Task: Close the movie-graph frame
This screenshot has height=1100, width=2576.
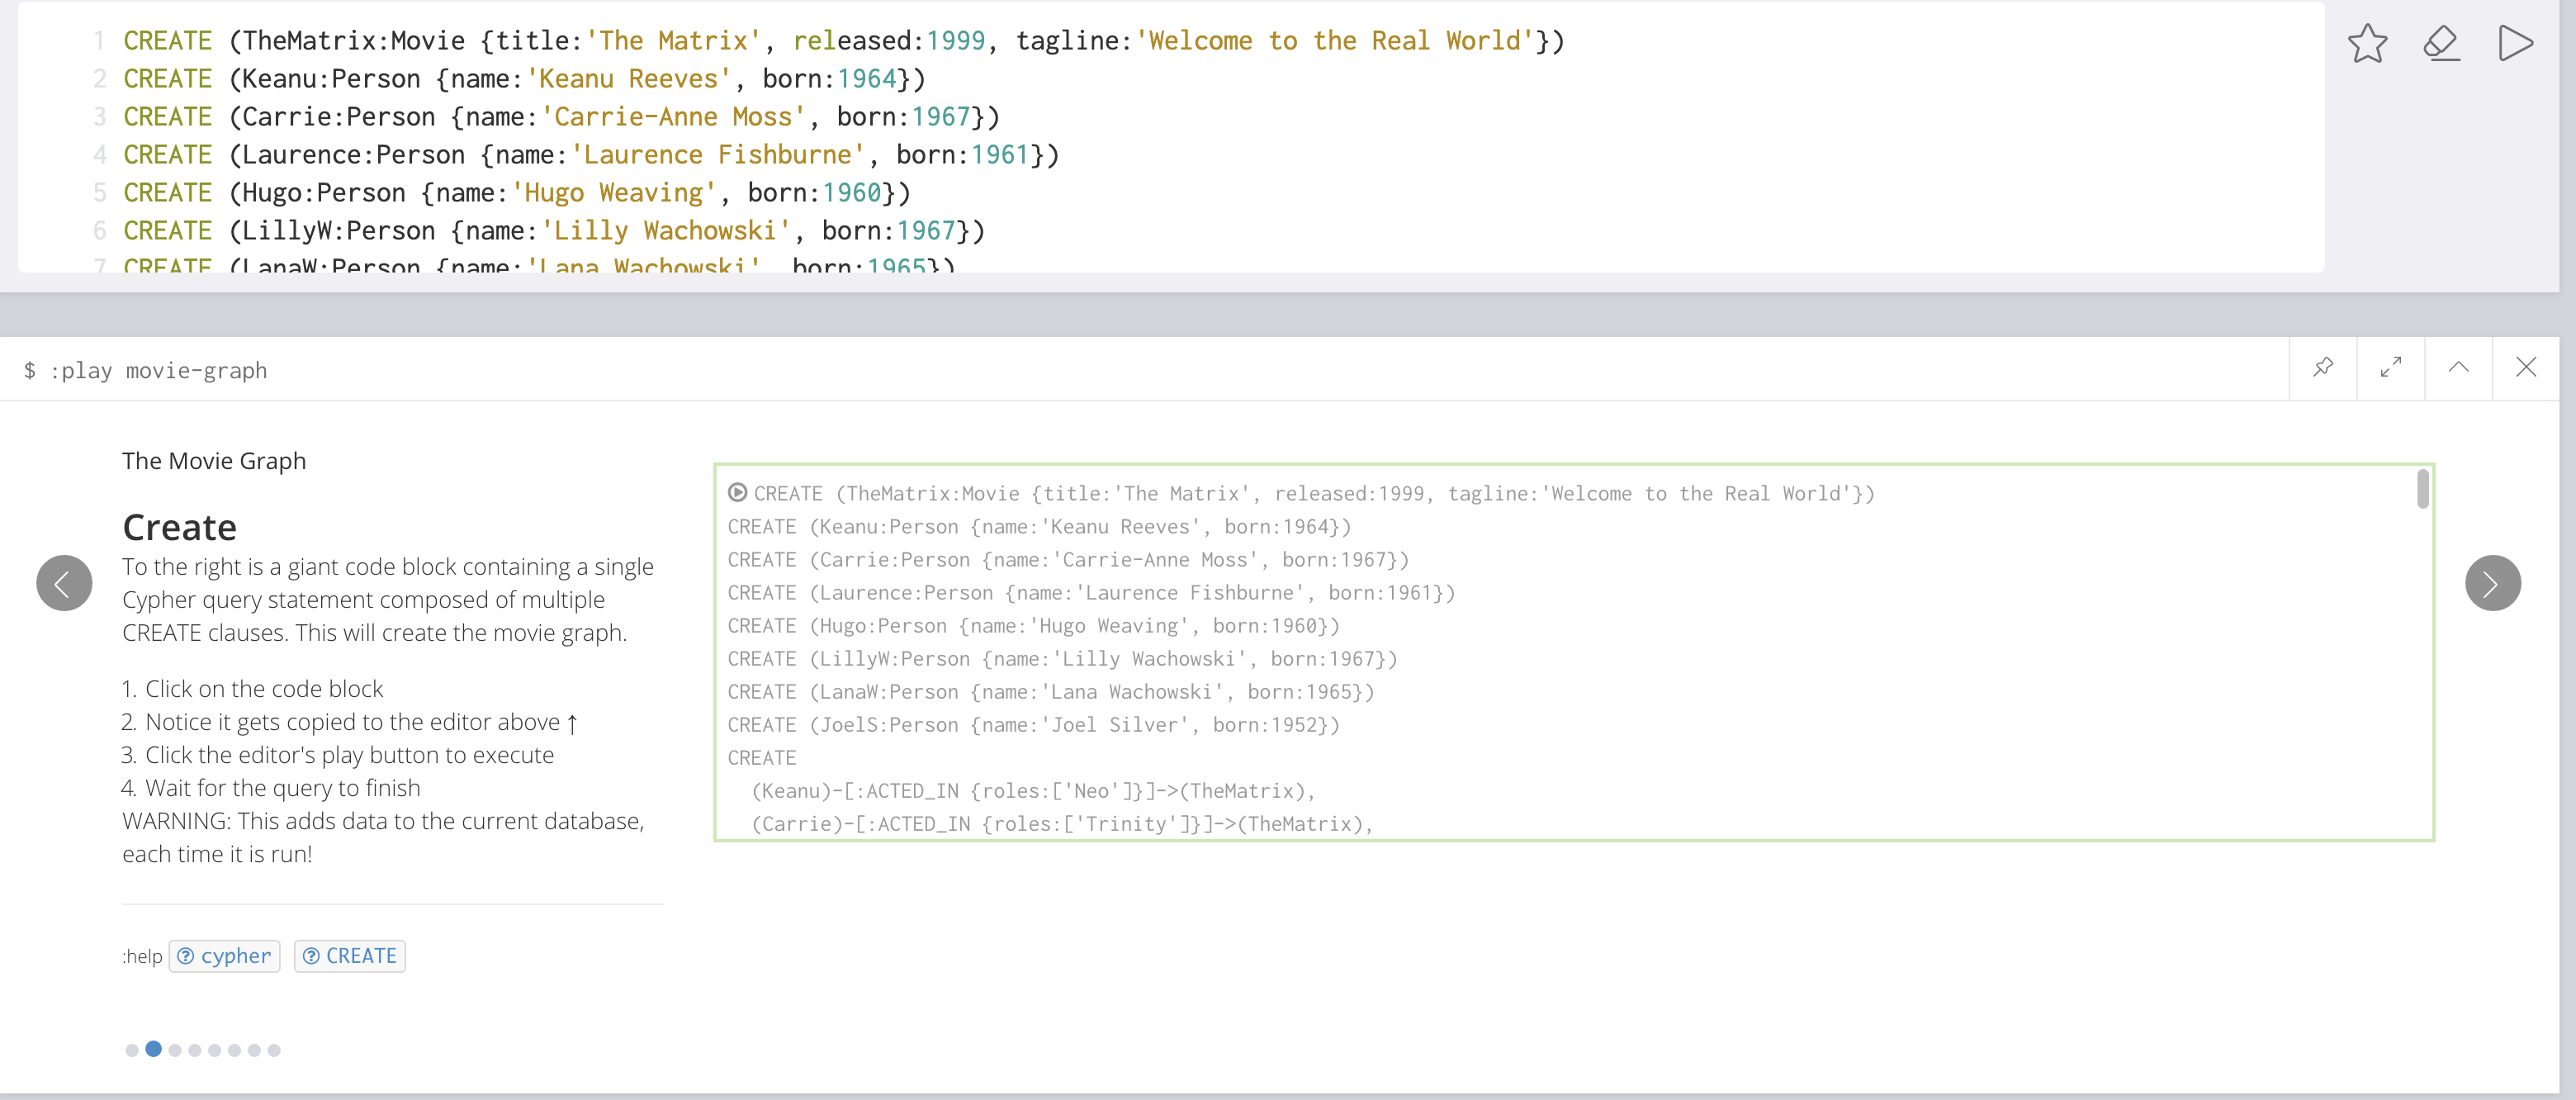Action: (2526, 367)
